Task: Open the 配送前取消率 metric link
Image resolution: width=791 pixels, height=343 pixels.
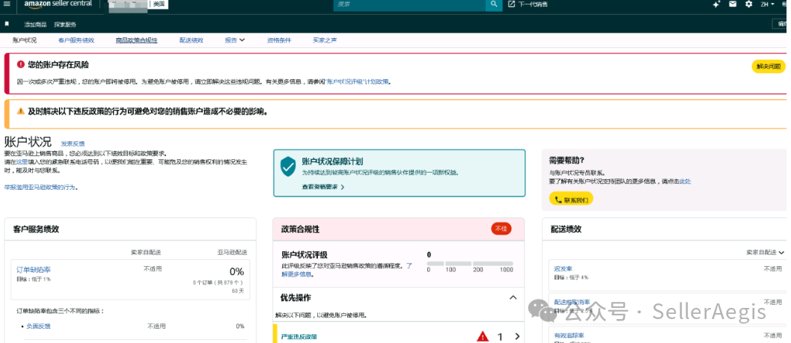Action: [x=572, y=302]
